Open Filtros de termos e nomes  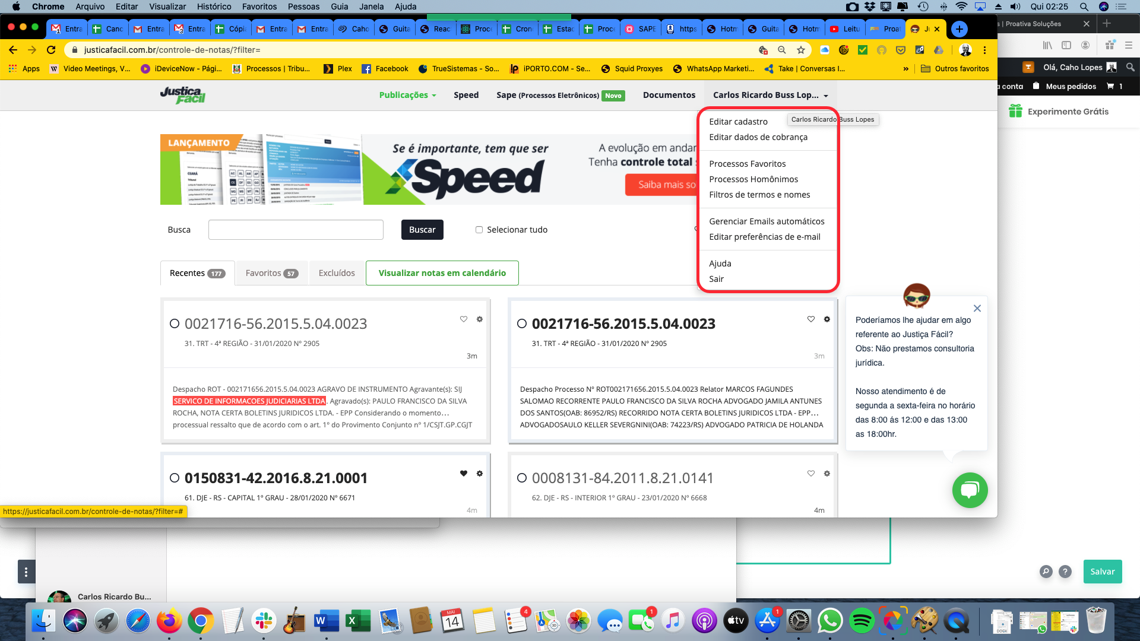759,195
